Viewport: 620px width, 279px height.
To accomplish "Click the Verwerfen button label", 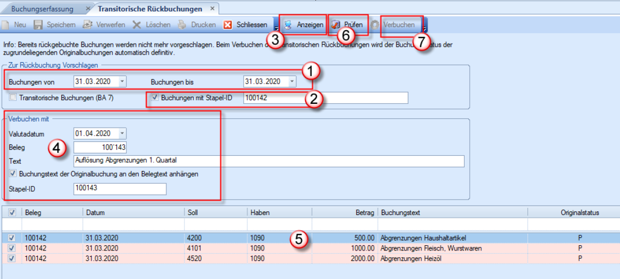I will [111, 25].
